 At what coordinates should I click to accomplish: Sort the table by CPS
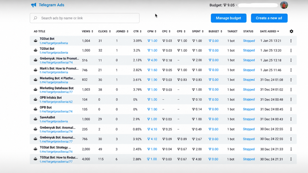181,31
